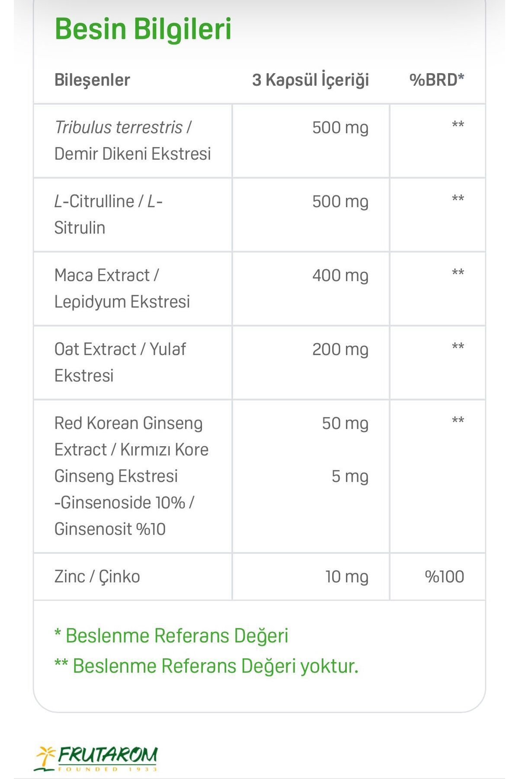The image size is (519, 779).
Task: Click the Beslenme Referans Değeri yoktur footnote
Action: [207, 666]
